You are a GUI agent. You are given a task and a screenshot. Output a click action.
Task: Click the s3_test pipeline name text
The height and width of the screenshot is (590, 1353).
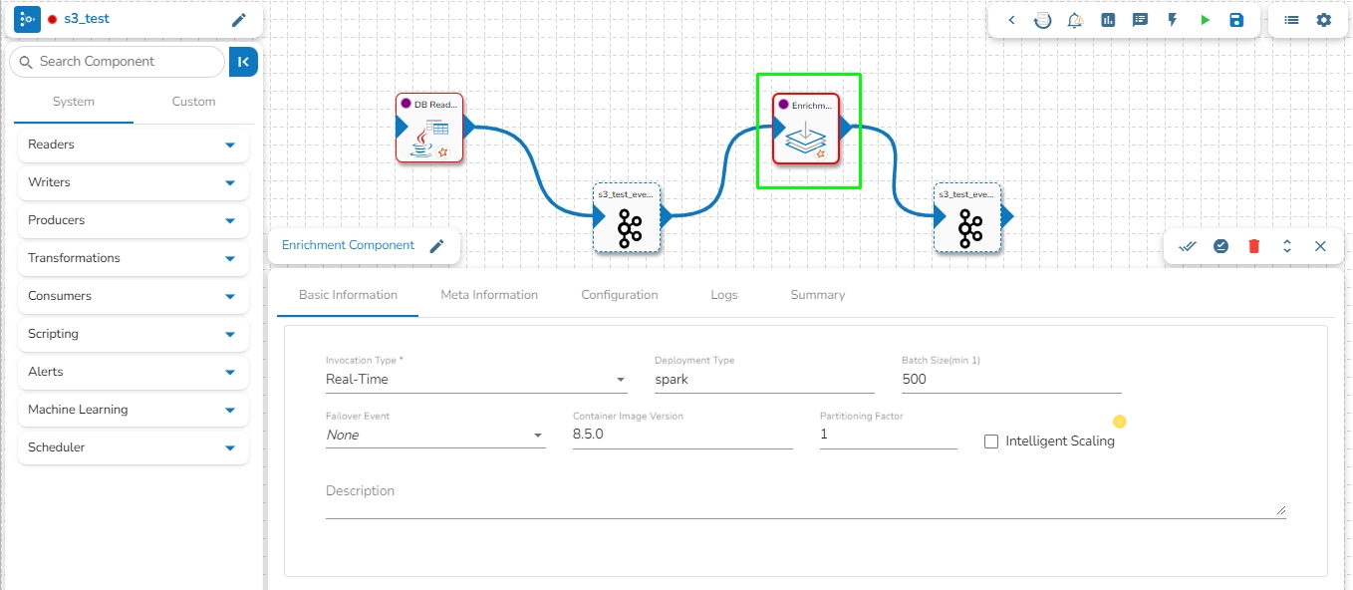tap(87, 19)
